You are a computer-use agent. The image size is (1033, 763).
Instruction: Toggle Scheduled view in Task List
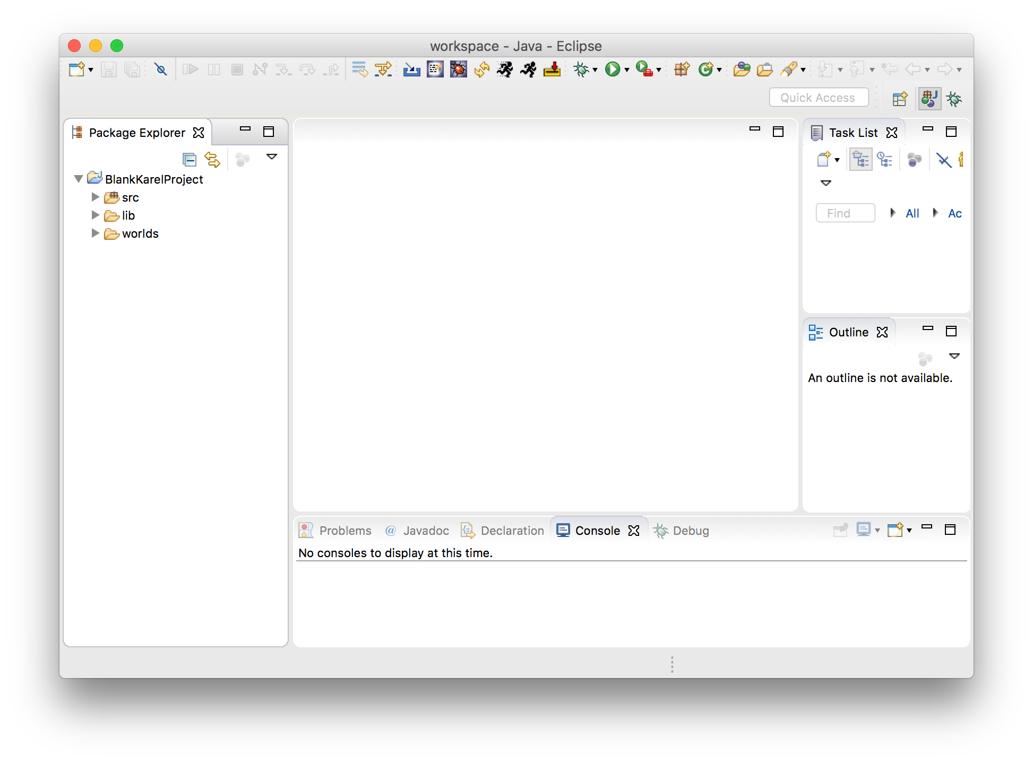pos(884,159)
